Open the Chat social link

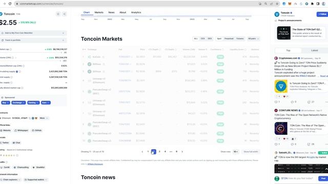16,143
